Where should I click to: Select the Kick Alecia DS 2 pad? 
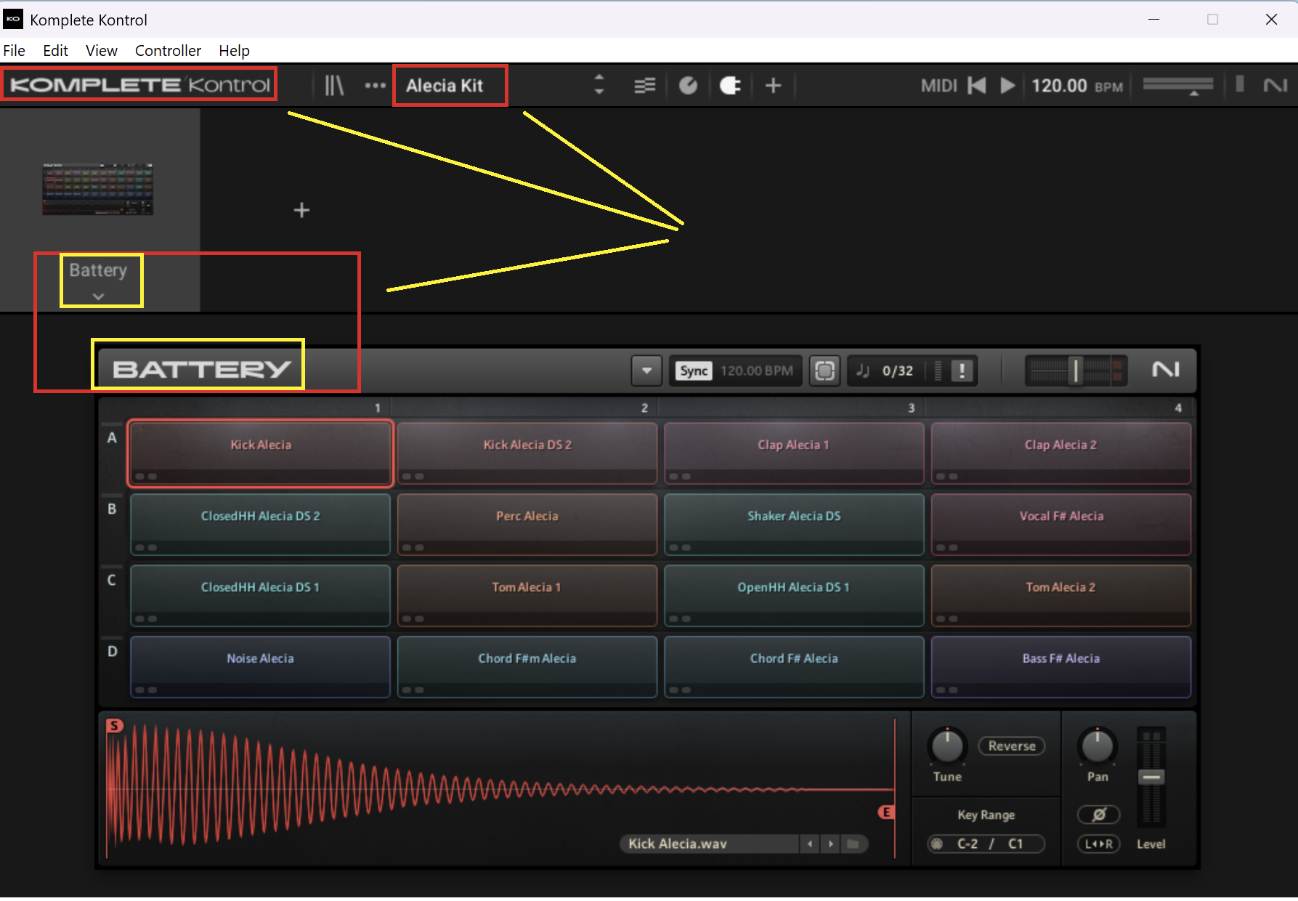pyautogui.click(x=527, y=453)
